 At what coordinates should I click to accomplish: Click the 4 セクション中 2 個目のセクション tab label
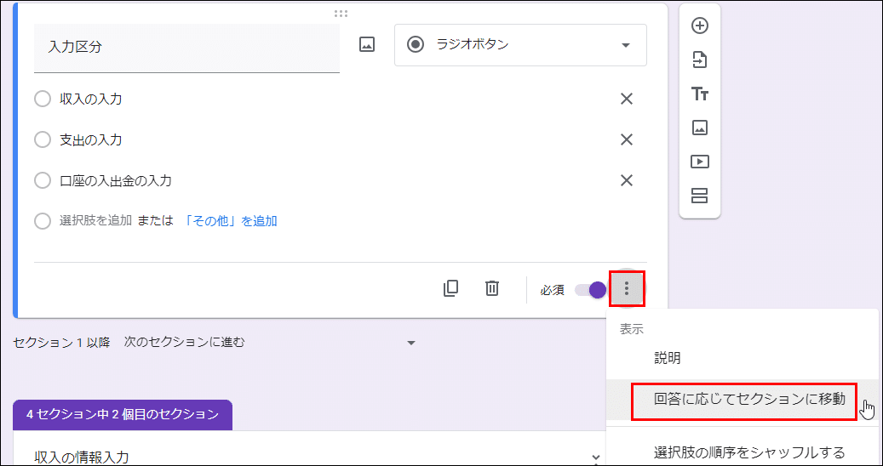click(123, 415)
